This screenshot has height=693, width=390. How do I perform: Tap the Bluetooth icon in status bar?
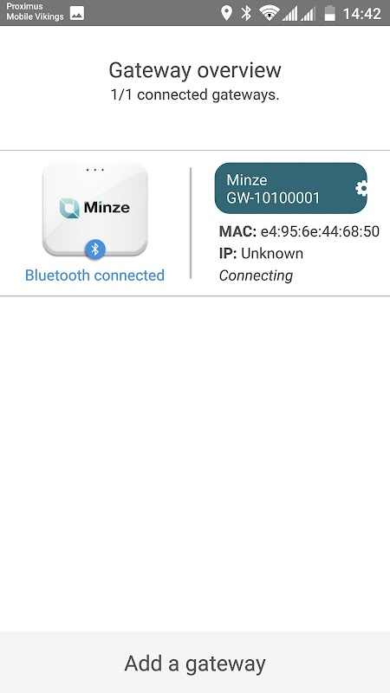point(246,13)
